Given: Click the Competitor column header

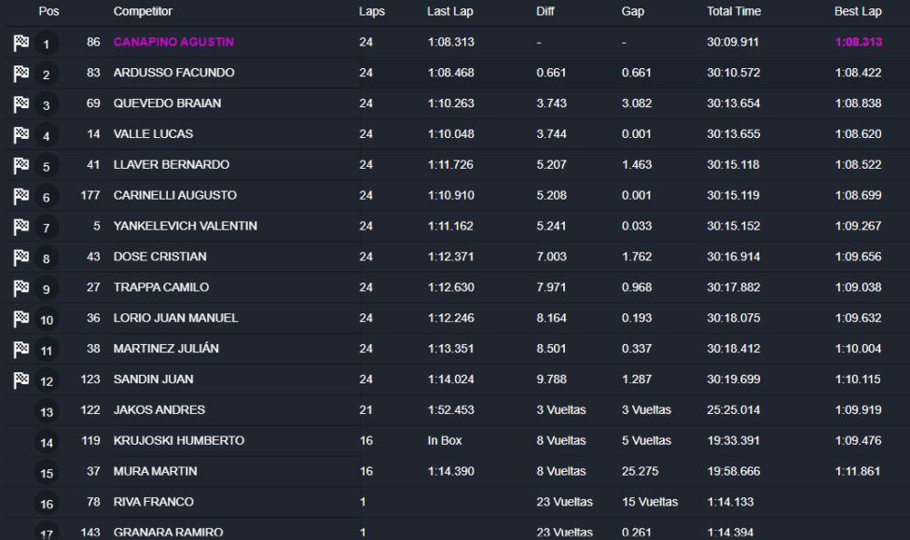Looking at the screenshot, I should [143, 11].
